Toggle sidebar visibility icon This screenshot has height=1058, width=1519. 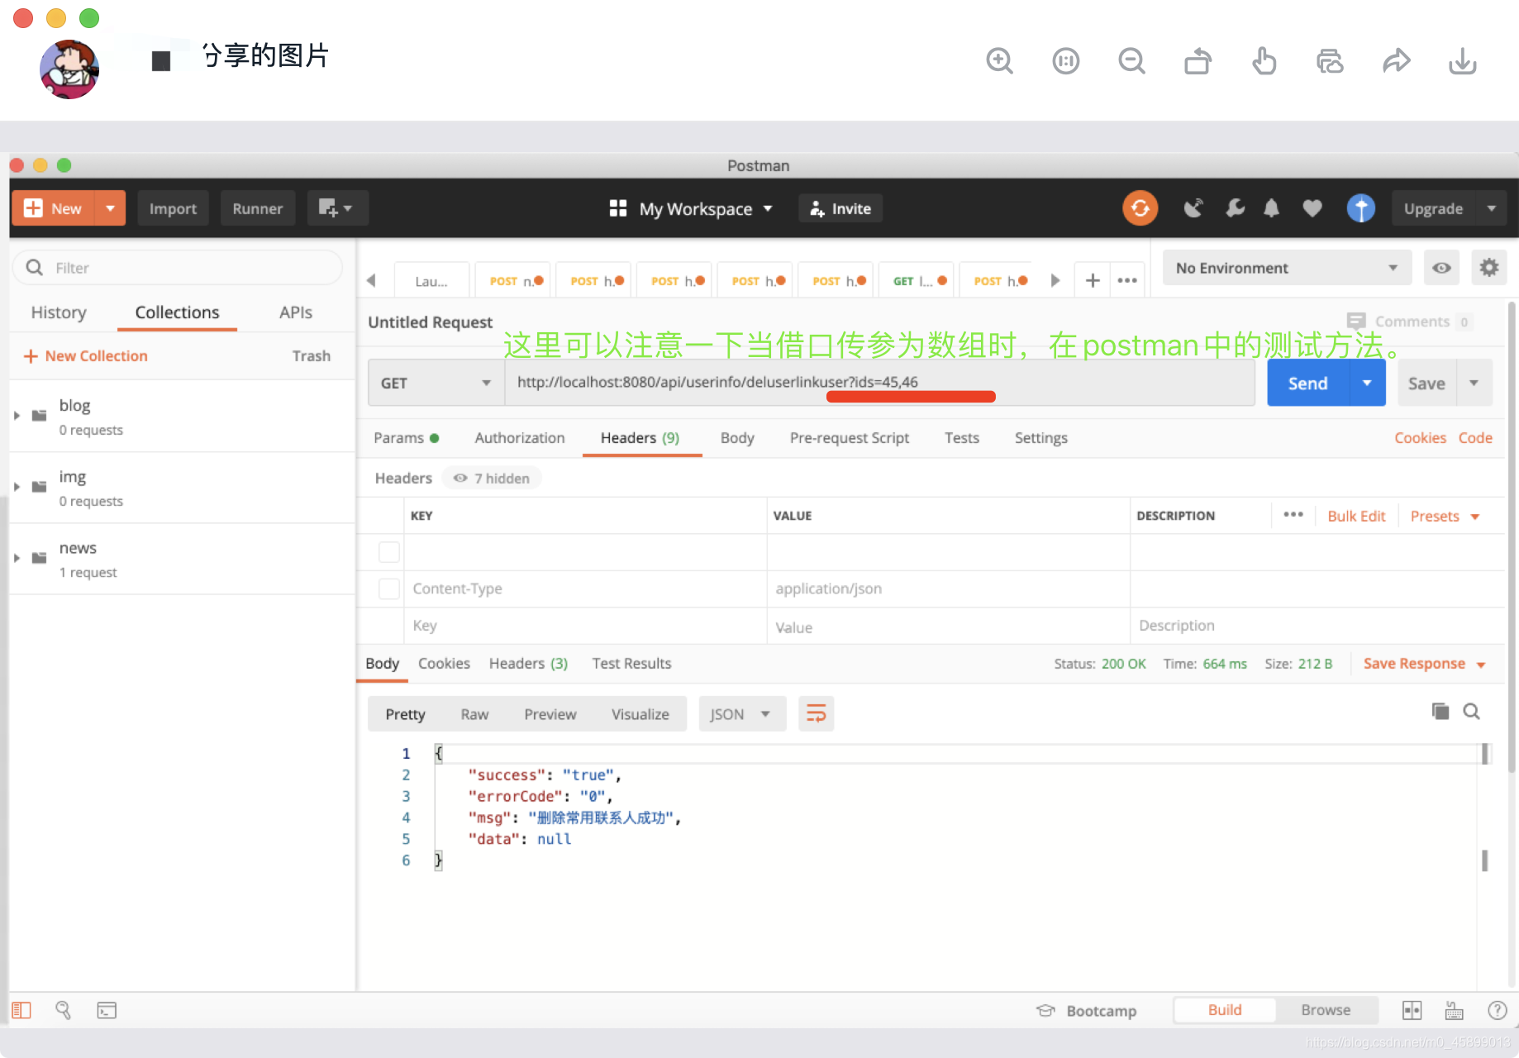pyautogui.click(x=21, y=1010)
